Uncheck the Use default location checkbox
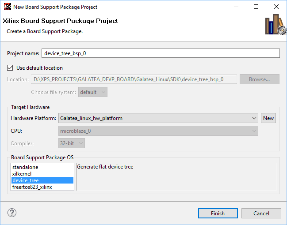 click(x=10, y=68)
